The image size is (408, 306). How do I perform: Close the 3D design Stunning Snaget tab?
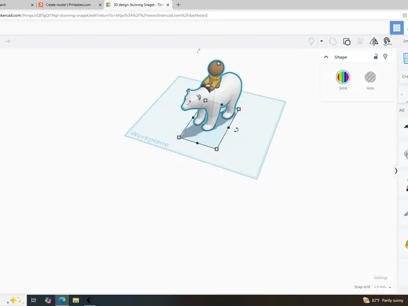click(x=168, y=5)
